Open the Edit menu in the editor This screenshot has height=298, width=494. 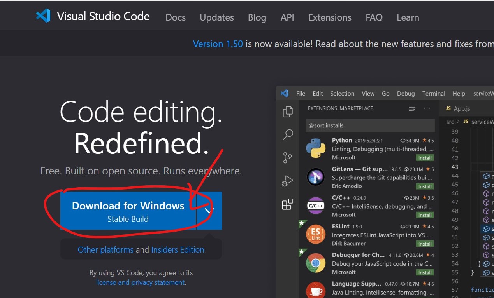tap(318, 94)
